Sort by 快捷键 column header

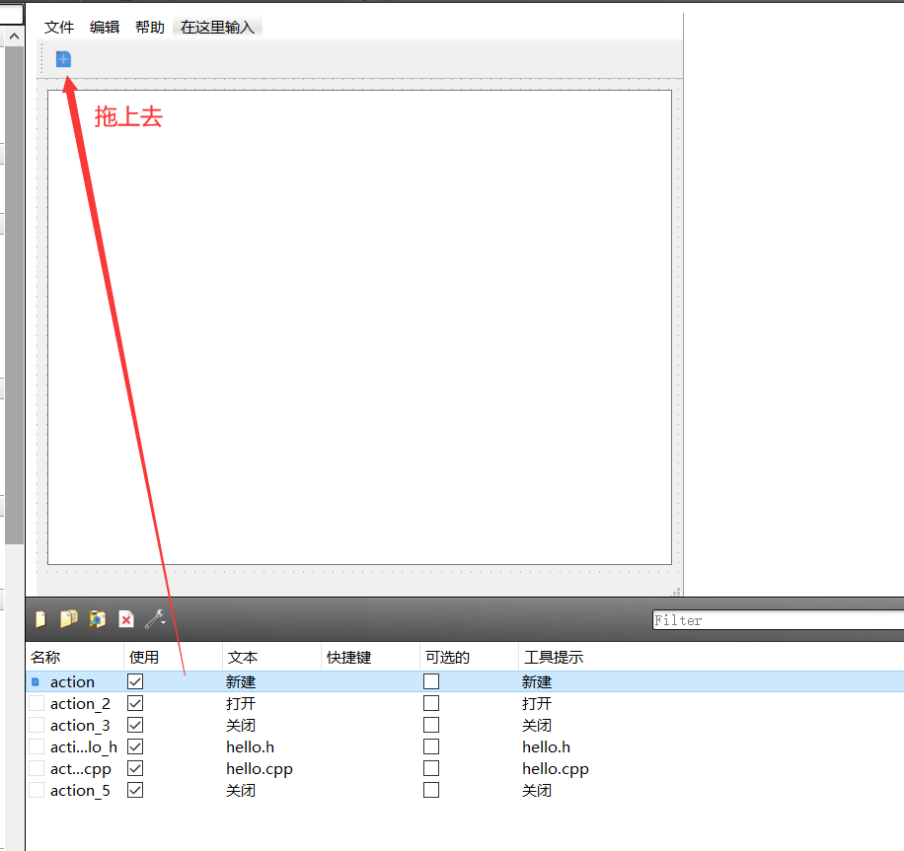(x=370, y=658)
